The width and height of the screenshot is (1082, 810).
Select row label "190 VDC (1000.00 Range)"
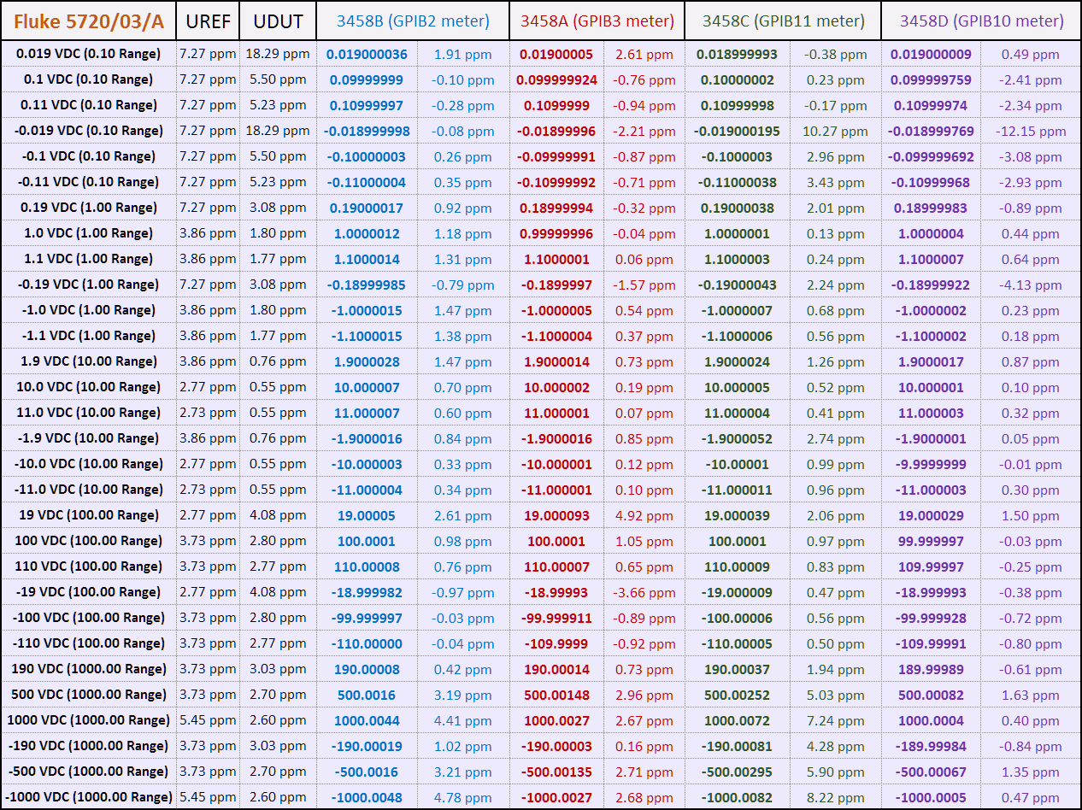(x=88, y=669)
